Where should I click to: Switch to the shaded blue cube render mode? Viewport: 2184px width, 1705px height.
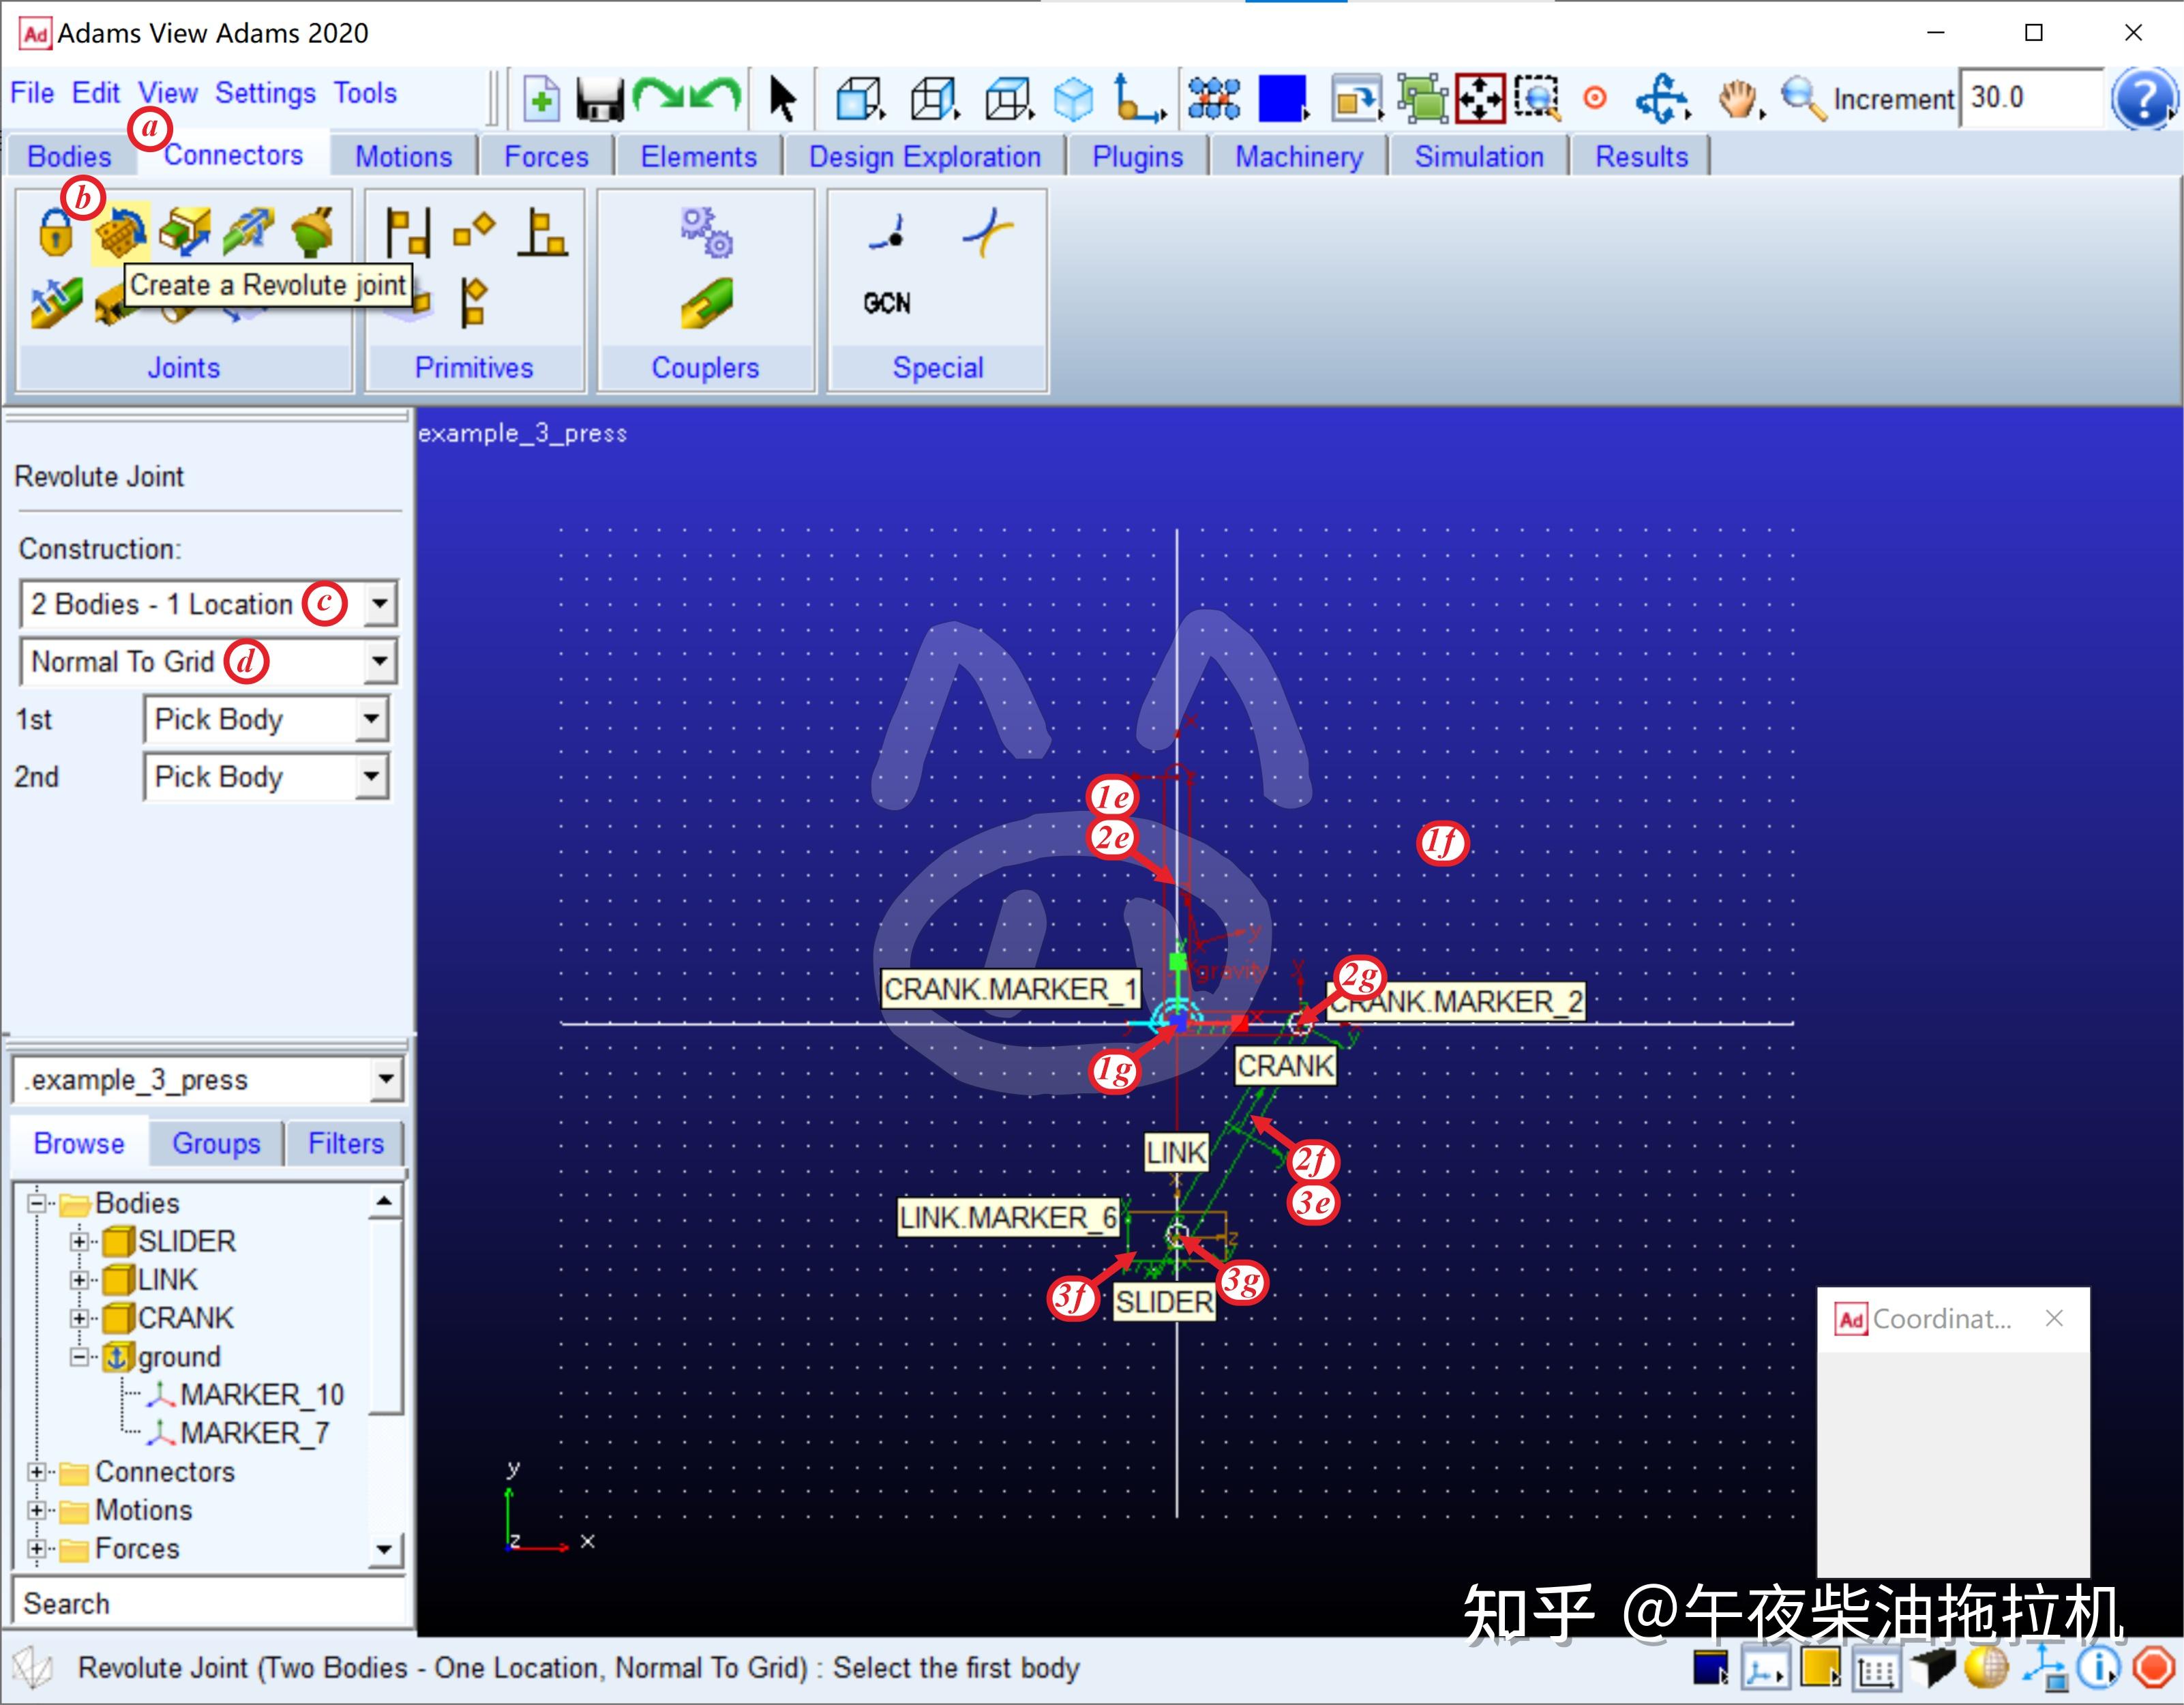pyautogui.click(x=1074, y=99)
